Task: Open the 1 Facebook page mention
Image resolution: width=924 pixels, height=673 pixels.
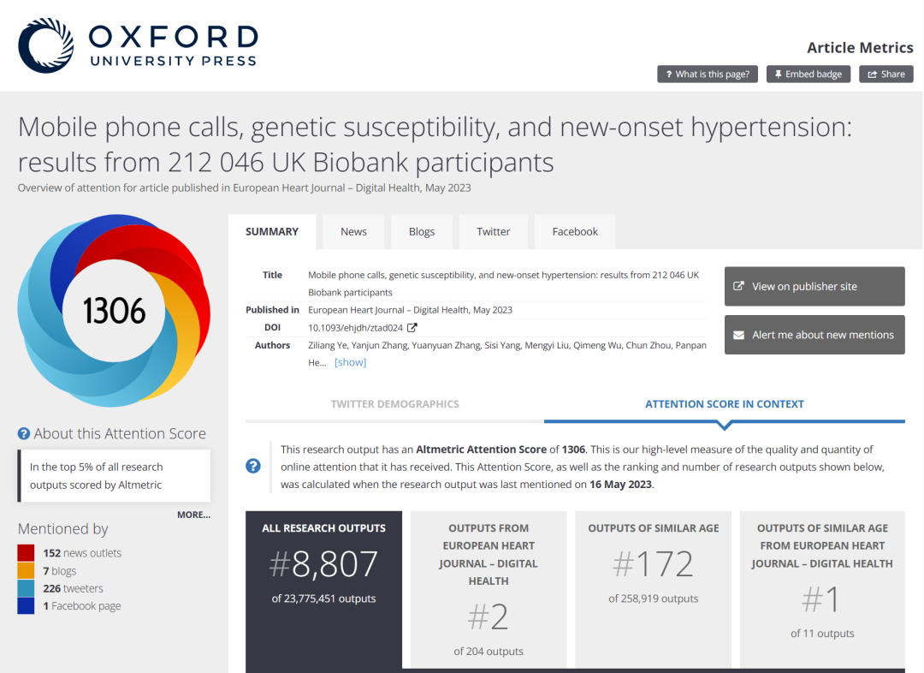Action: tap(82, 605)
